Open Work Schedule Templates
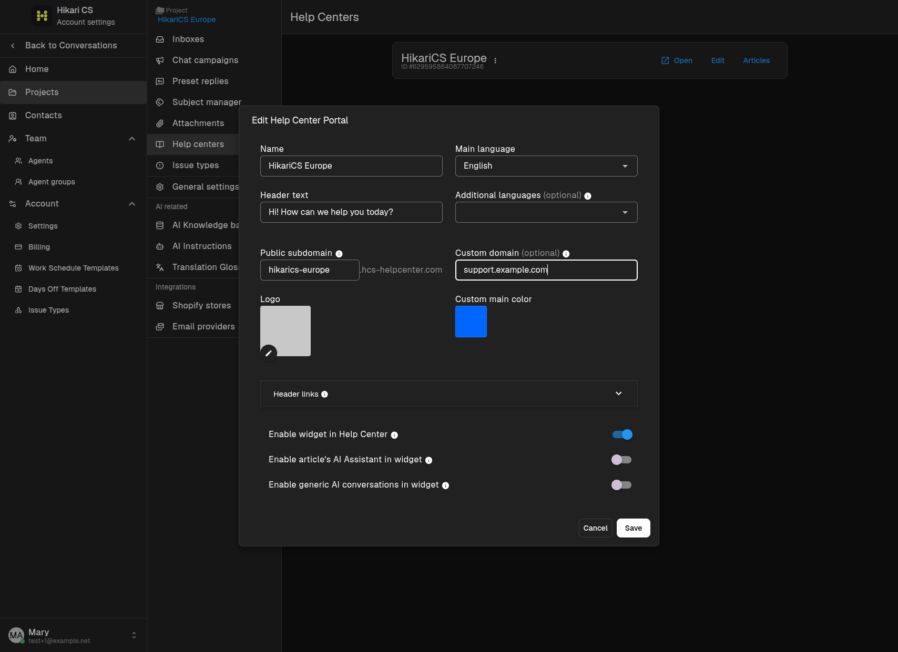Viewport: 898px width, 652px height. coord(73,268)
